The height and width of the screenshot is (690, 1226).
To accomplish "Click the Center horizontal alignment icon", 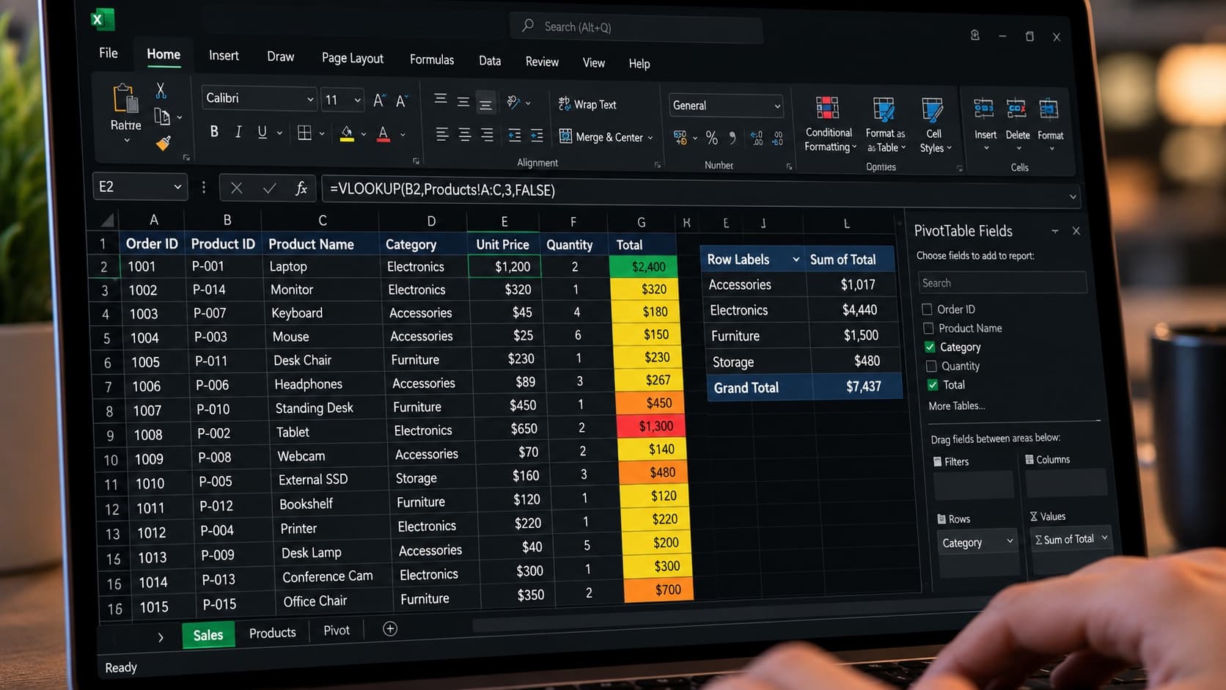I will pyautogui.click(x=464, y=135).
